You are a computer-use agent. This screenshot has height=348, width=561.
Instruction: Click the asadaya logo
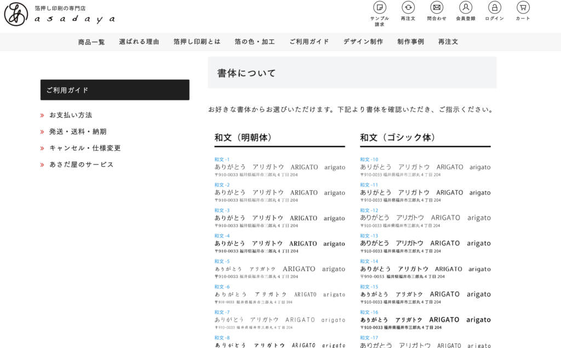click(x=59, y=14)
